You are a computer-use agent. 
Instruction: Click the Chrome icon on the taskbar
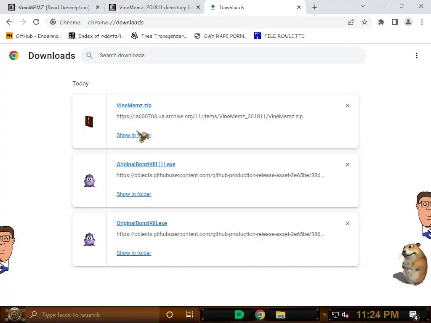(260, 315)
